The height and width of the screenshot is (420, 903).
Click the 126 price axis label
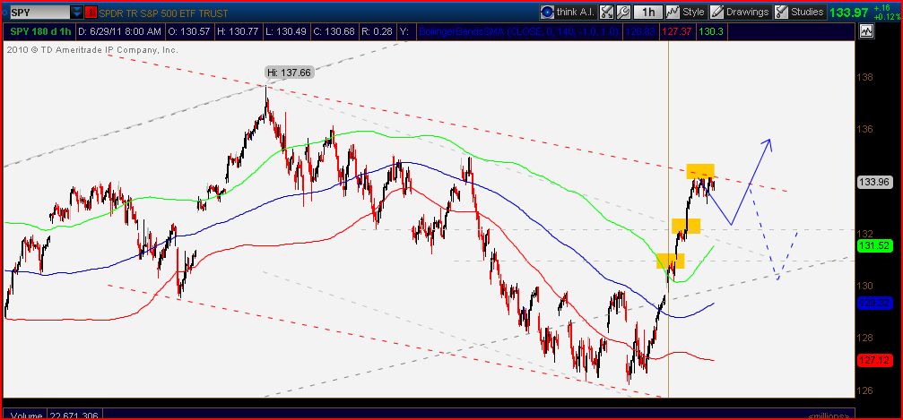(867, 390)
